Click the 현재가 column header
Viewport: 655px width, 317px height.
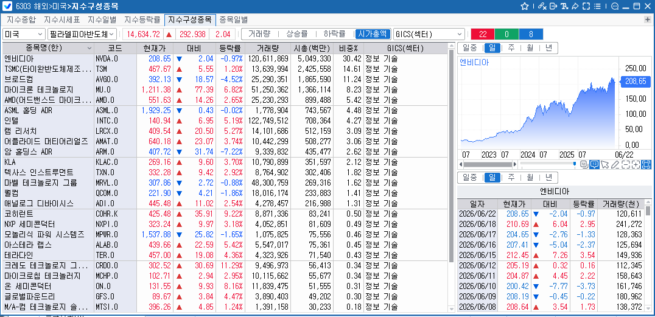155,48
